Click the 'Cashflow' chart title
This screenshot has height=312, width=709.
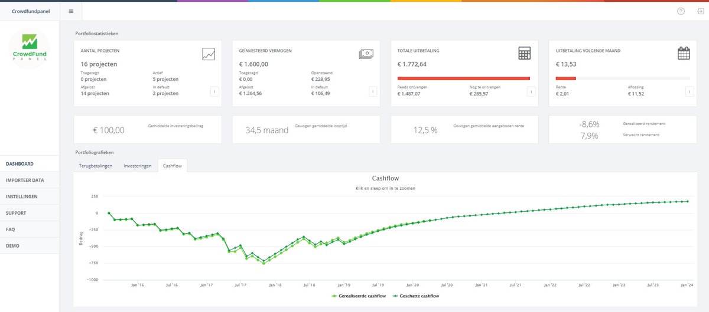point(386,178)
